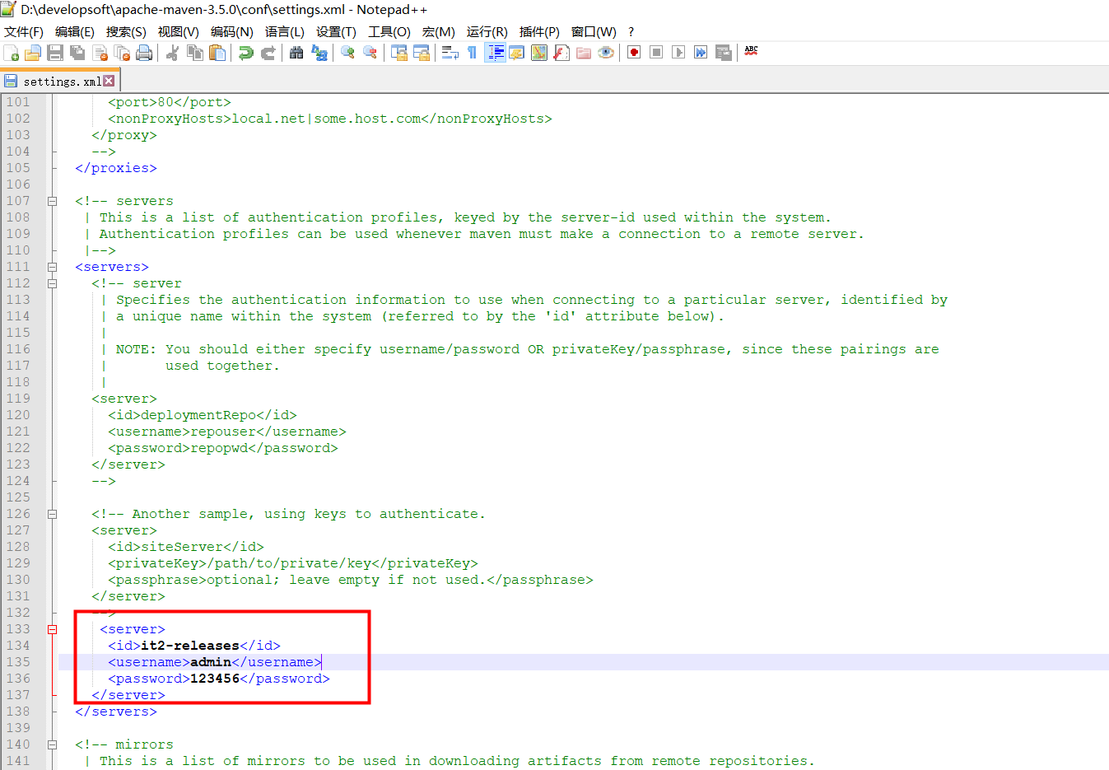
Task: Open a file using the folder icon
Action: (33, 53)
